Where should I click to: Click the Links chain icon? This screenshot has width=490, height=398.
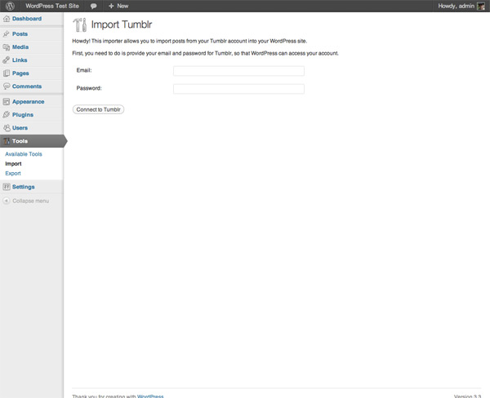7,60
